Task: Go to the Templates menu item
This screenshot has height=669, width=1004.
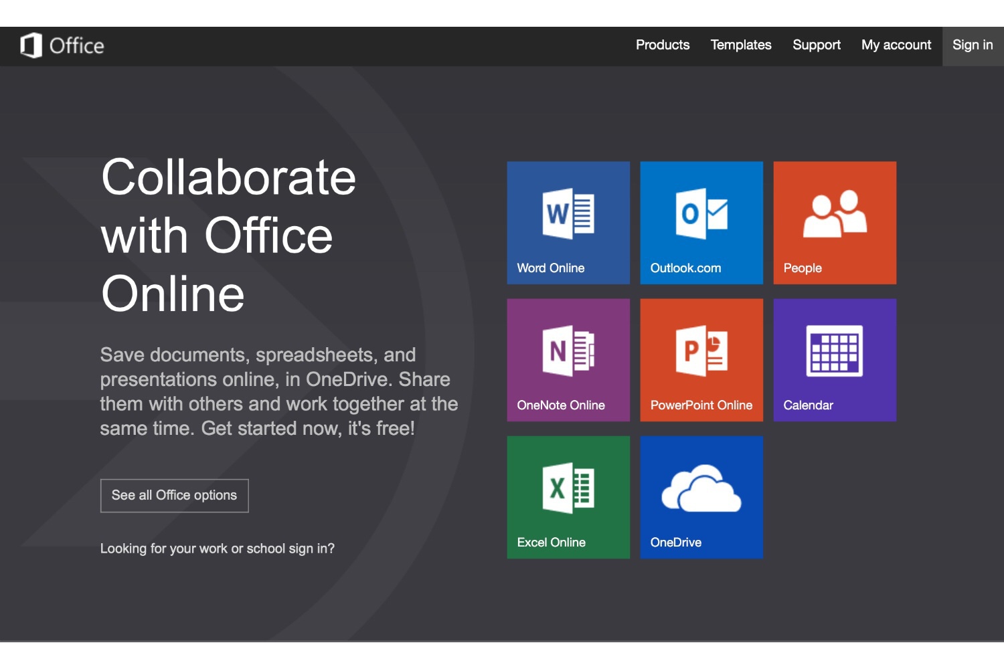Action: pos(740,45)
